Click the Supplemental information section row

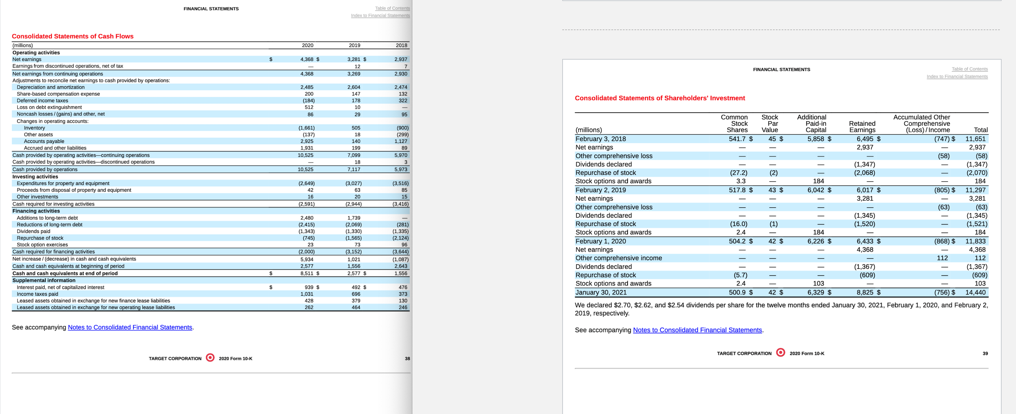tap(44, 280)
